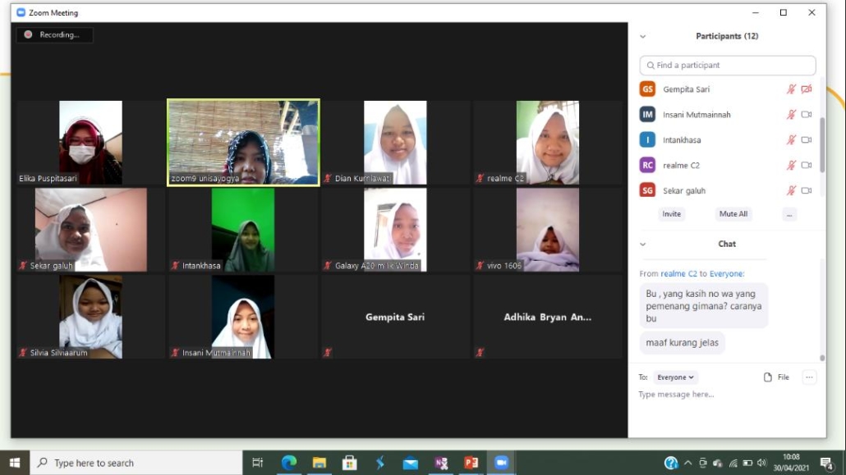Click the chat message "maaf kurang jelas"
846x475 pixels.
click(682, 343)
